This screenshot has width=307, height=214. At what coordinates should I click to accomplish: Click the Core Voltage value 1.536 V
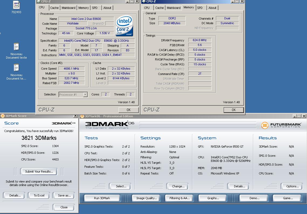105,33
